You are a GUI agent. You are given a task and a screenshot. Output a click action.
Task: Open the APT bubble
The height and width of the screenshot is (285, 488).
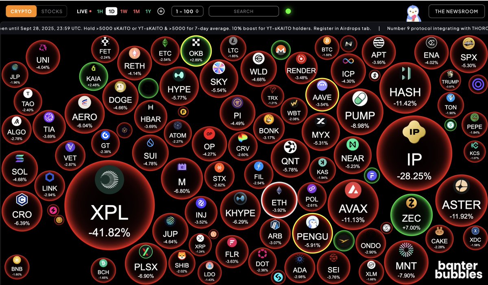pyautogui.click(x=379, y=52)
